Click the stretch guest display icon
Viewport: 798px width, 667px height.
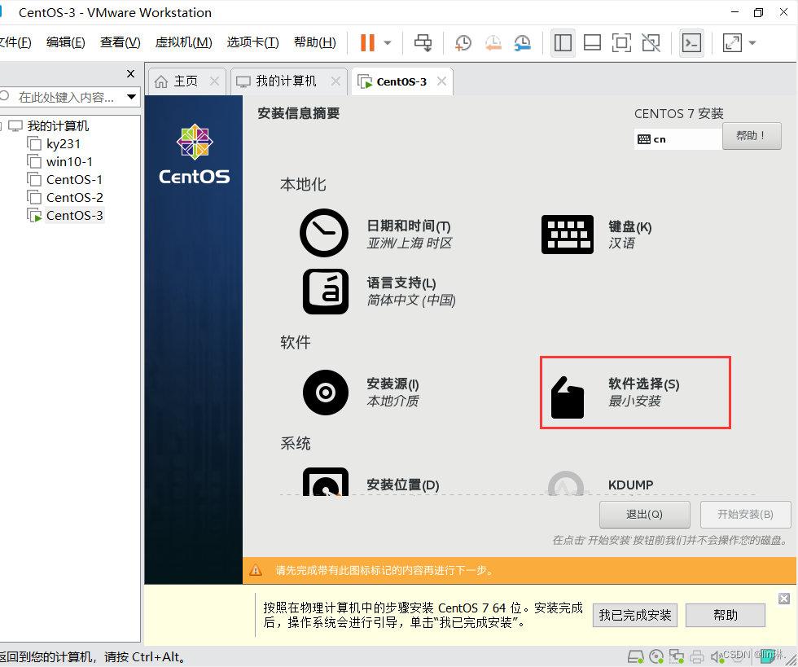click(x=732, y=43)
